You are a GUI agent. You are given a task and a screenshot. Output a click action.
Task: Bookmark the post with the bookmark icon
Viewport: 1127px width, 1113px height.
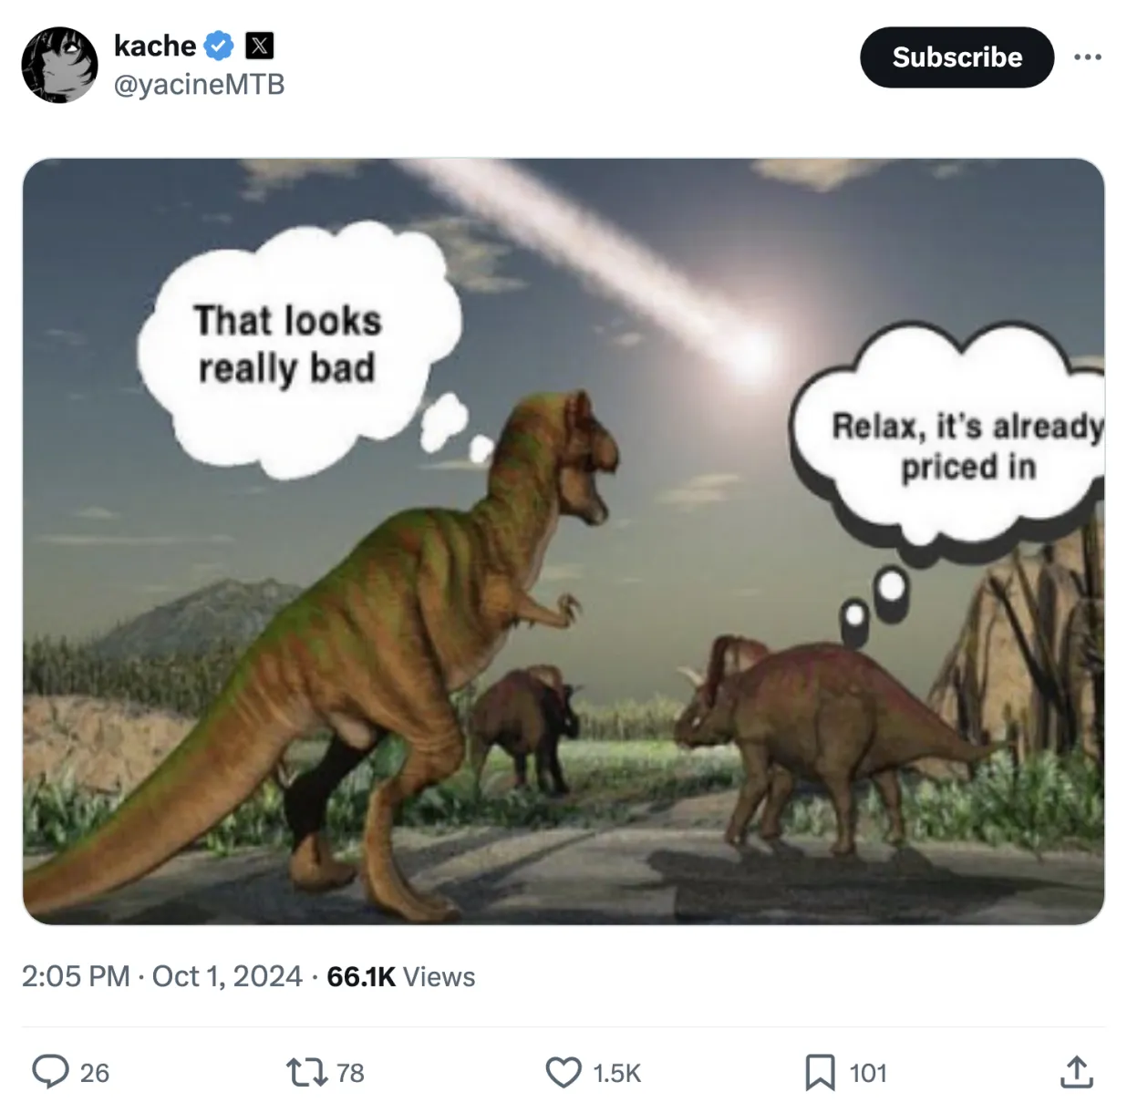coord(820,1072)
